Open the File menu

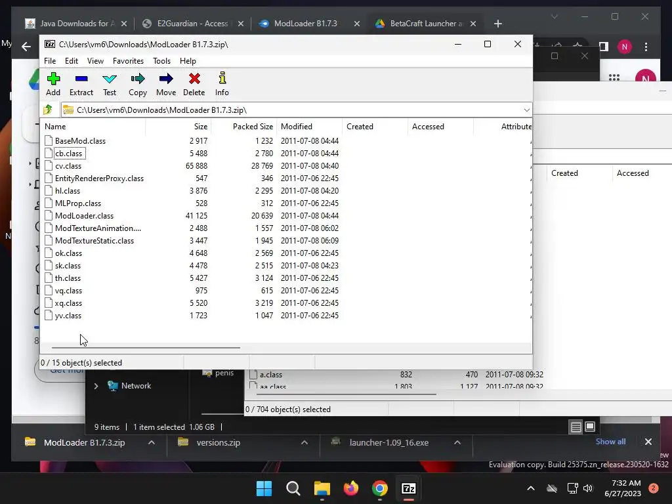(x=50, y=61)
